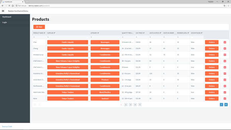Filter by category field
This screenshot has height=130, width=231.
(105, 37)
